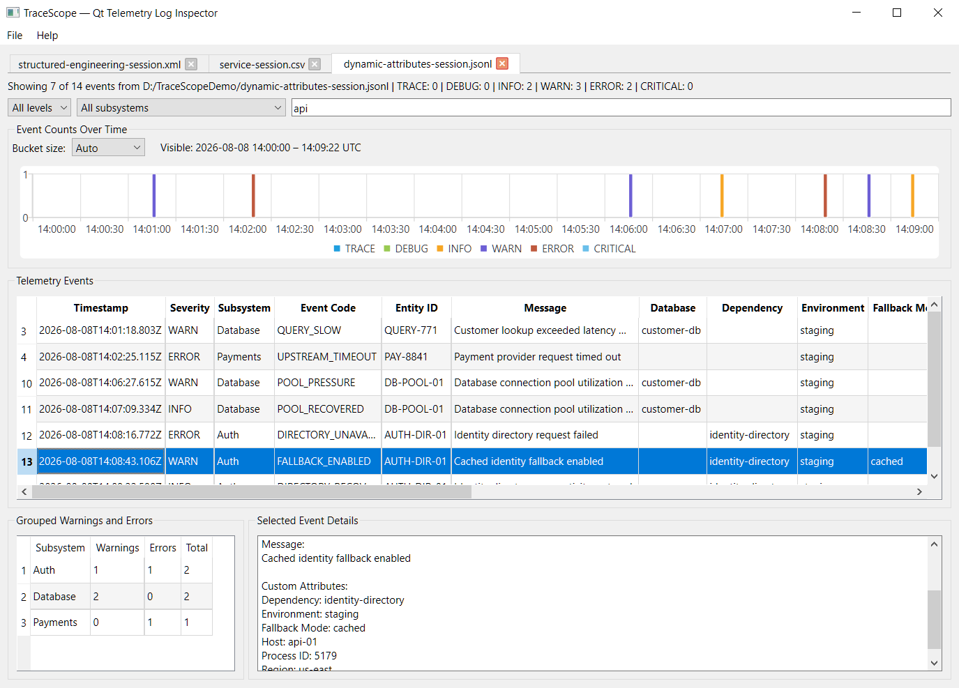Click the Errors column header in grouped table
The image size is (959, 688).
pyautogui.click(x=163, y=547)
